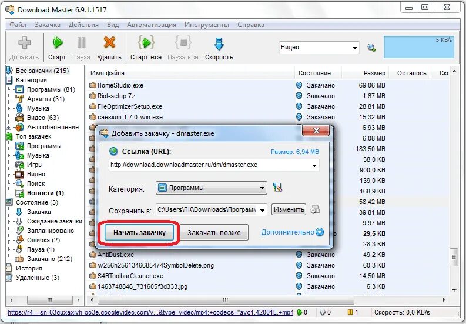Viewport: 466px width, 324px height.
Task: Click the Поиск magnifier icon in sidebar
Action: coord(19,183)
